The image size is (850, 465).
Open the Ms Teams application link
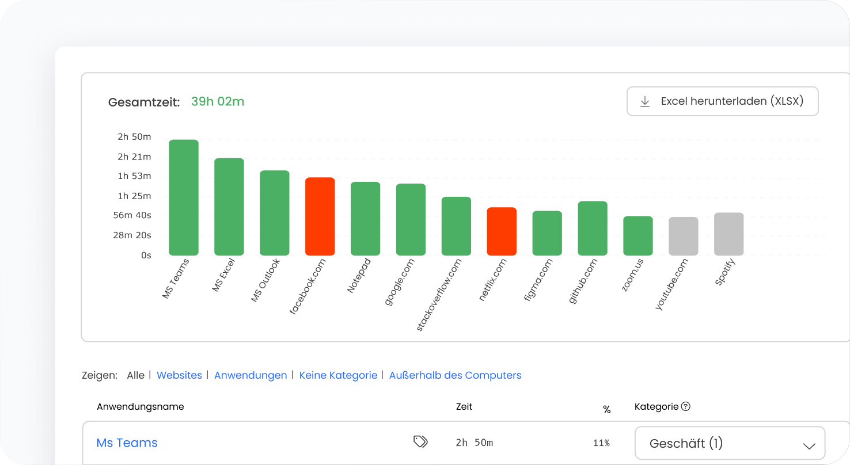click(x=127, y=443)
